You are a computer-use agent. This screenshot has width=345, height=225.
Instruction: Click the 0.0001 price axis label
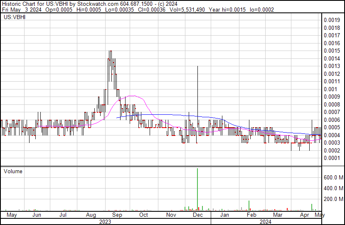point(331,158)
